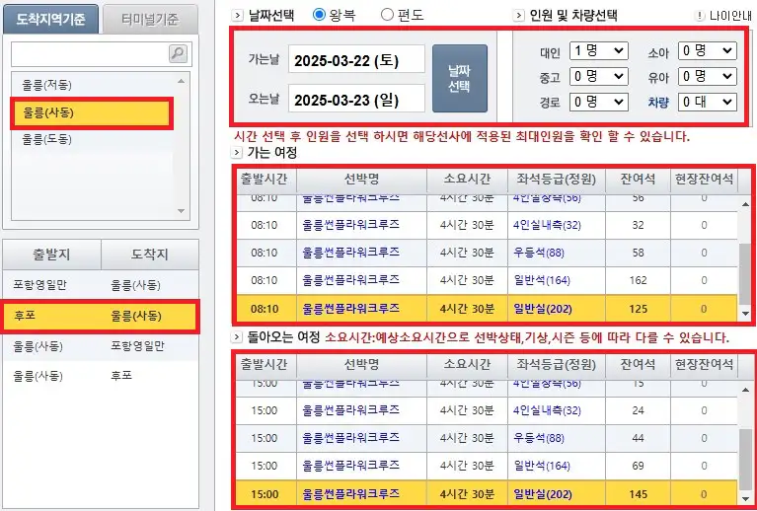
Task: Click 울릉썬플라워크루즈 in 15:00 일반석 row
Action: click(x=351, y=466)
